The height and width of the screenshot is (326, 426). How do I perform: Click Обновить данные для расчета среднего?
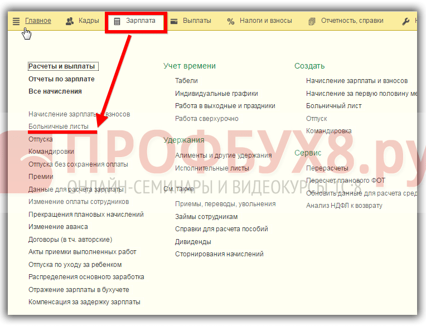pos(361,193)
